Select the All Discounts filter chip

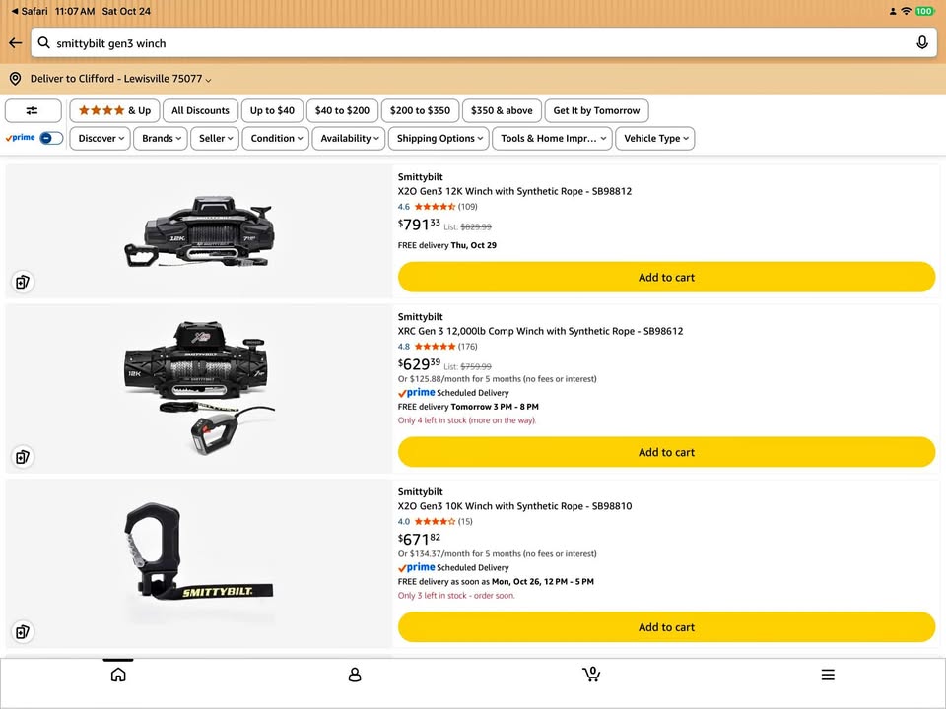200,111
